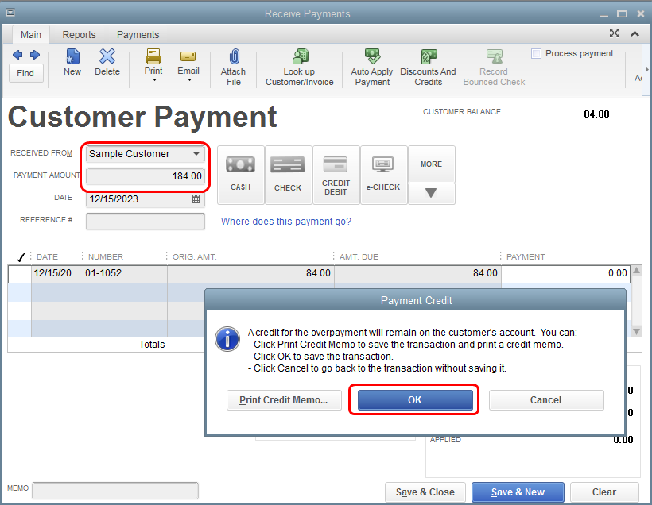The image size is (652, 505).
Task: Enable the Process payment checkbox
Action: point(537,53)
